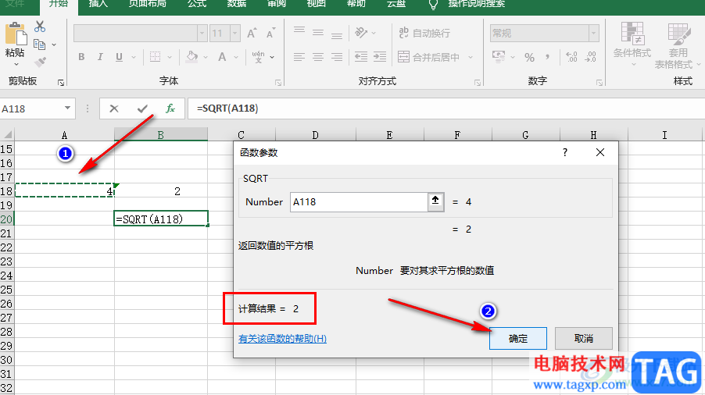Click the Number input field containing A118
Screen dimensions: 705x395
pyautogui.click(x=359, y=201)
